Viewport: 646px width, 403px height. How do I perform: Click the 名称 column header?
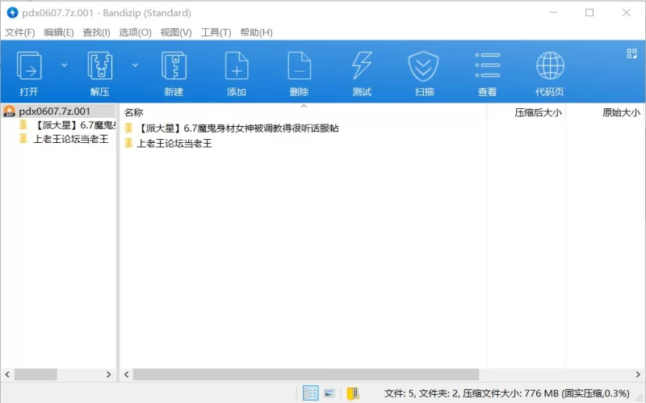coord(133,112)
